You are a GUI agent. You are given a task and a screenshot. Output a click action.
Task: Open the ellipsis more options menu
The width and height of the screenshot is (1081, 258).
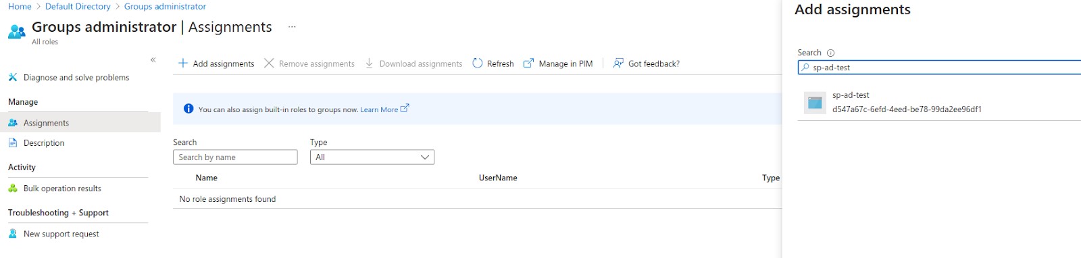click(x=292, y=27)
